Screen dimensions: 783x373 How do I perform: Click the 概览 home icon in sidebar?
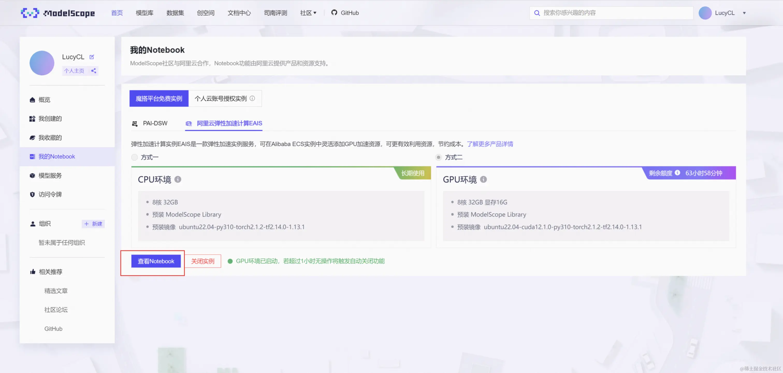[32, 100]
